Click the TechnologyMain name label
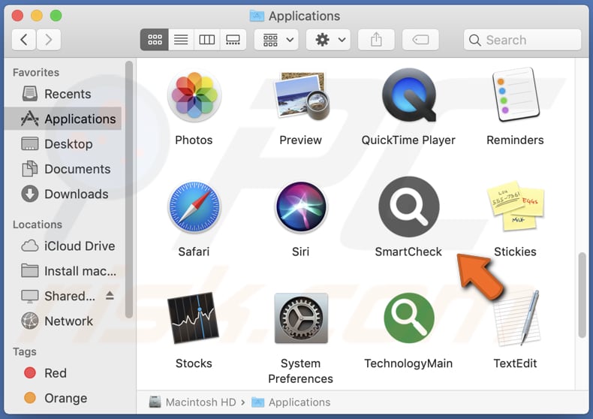 point(408,363)
